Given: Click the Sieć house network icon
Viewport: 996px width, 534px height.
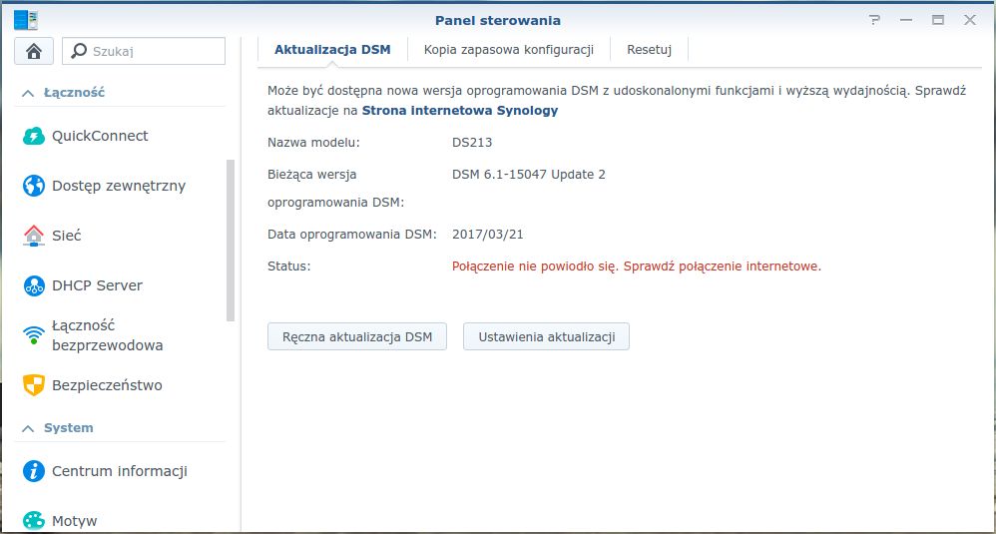Looking at the screenshot, I should point(34,236).
